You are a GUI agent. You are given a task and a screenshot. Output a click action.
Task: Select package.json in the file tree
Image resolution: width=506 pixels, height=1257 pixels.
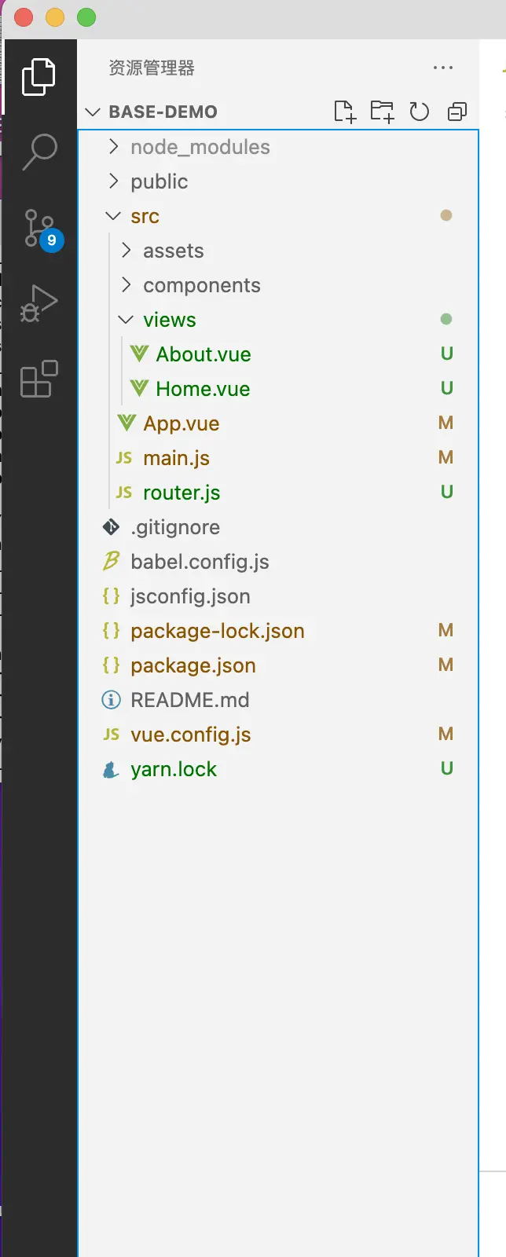[x=192, y=665]
